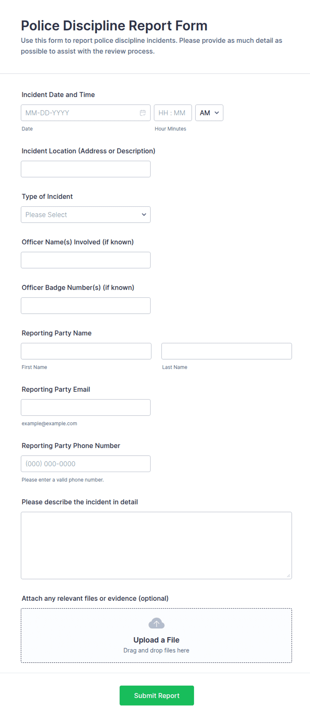Click the textarea resize handle corner

288,575
